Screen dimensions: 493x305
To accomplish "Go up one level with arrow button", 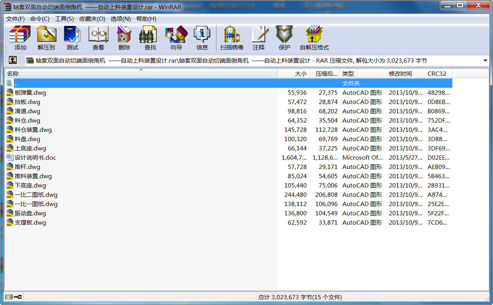I will pos(12,60).
